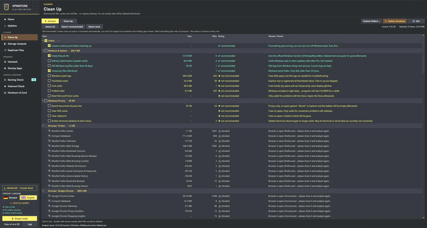427x228 pixels.
Task: Uncheck Create a restore point before cleaning up
Action: [49, 46]
